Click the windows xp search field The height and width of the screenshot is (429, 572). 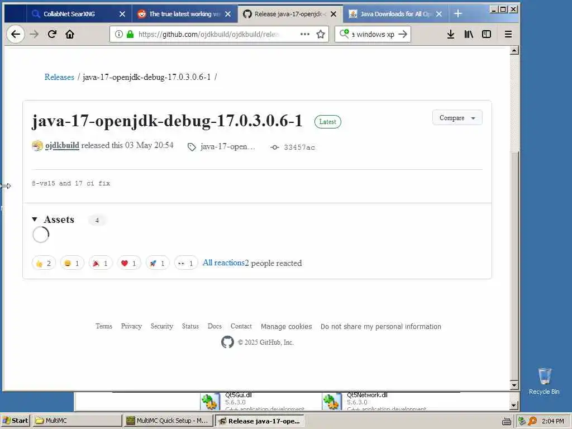[x=373, y=34]
